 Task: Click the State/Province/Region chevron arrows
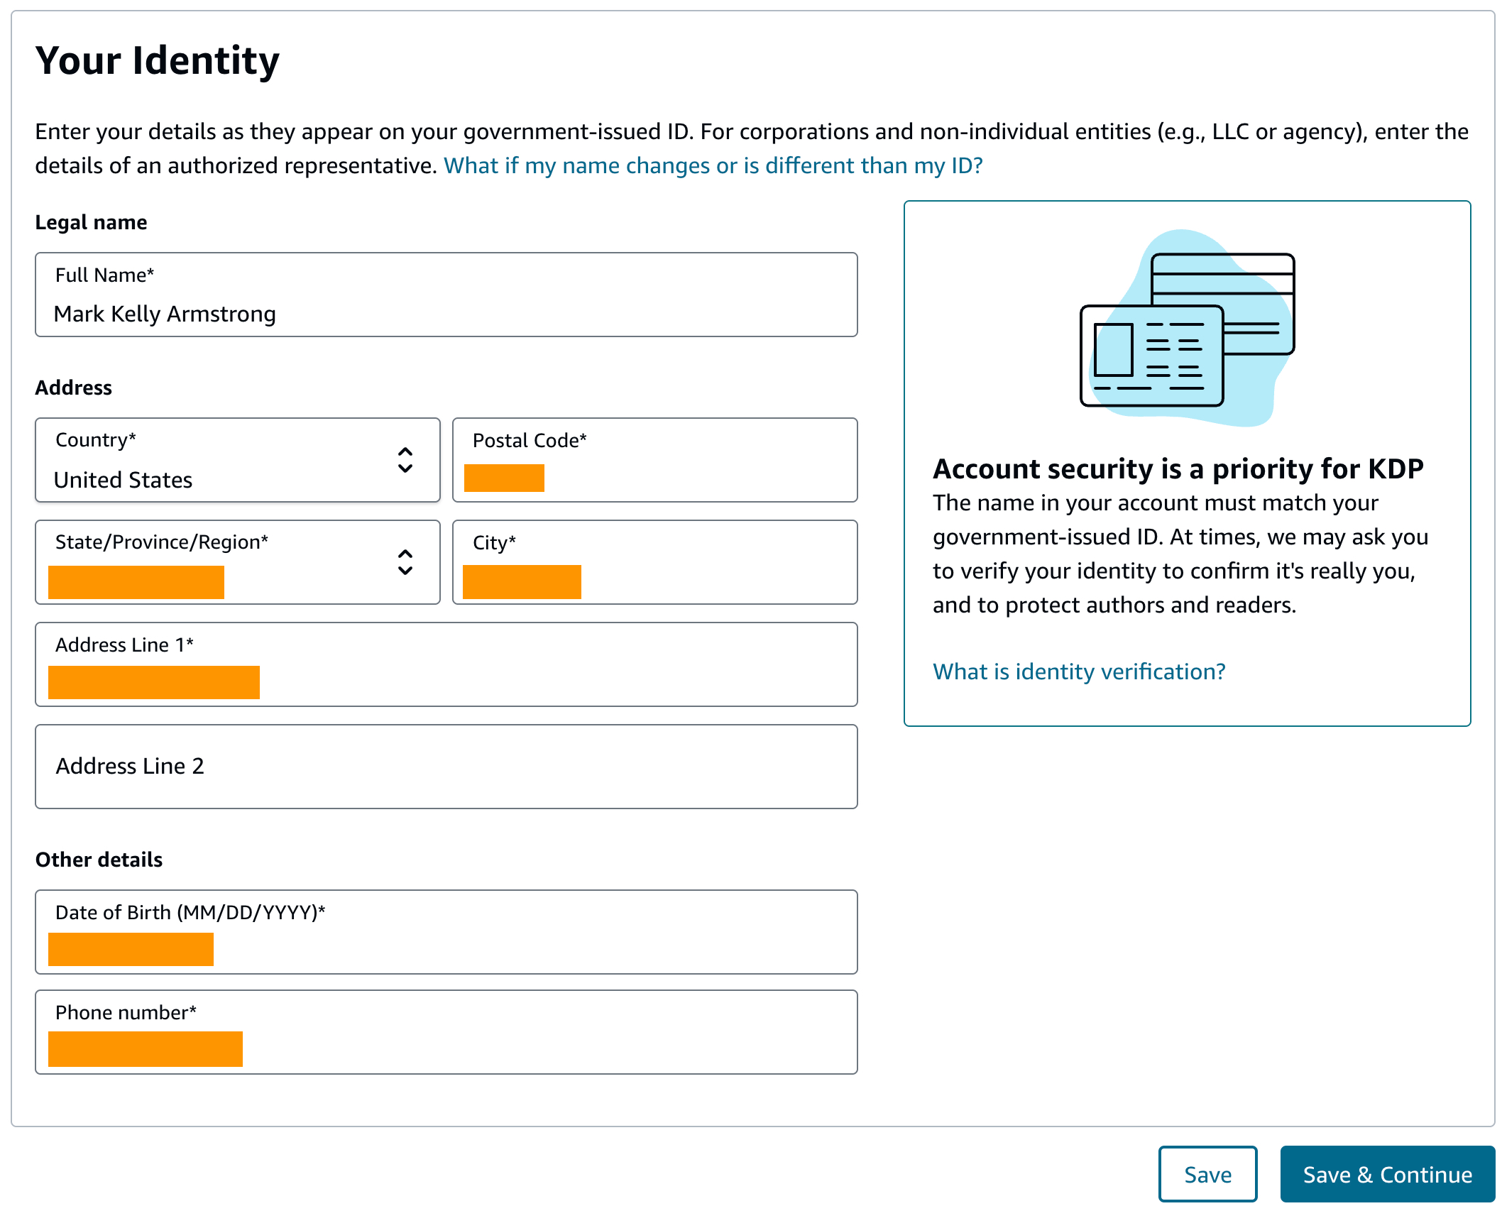pos(405,562)
